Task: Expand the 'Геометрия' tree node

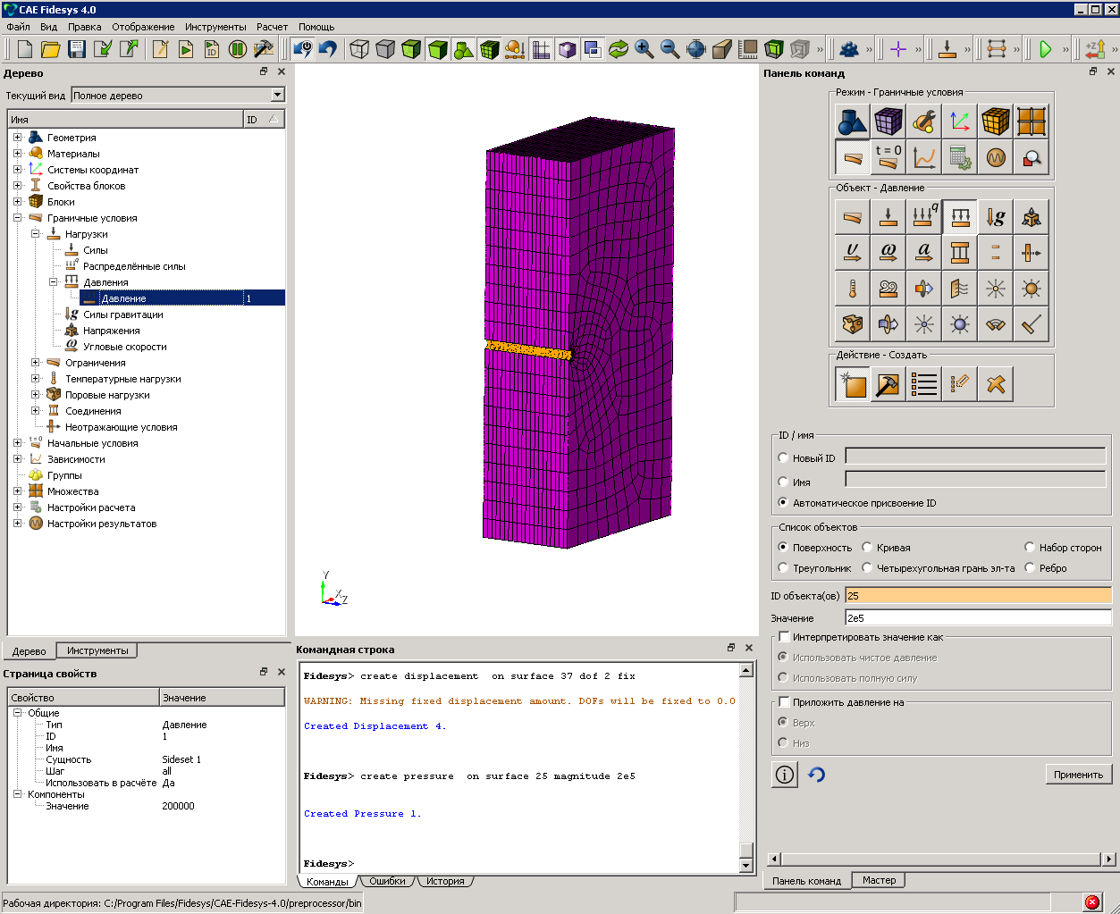Action: (17, 137)
